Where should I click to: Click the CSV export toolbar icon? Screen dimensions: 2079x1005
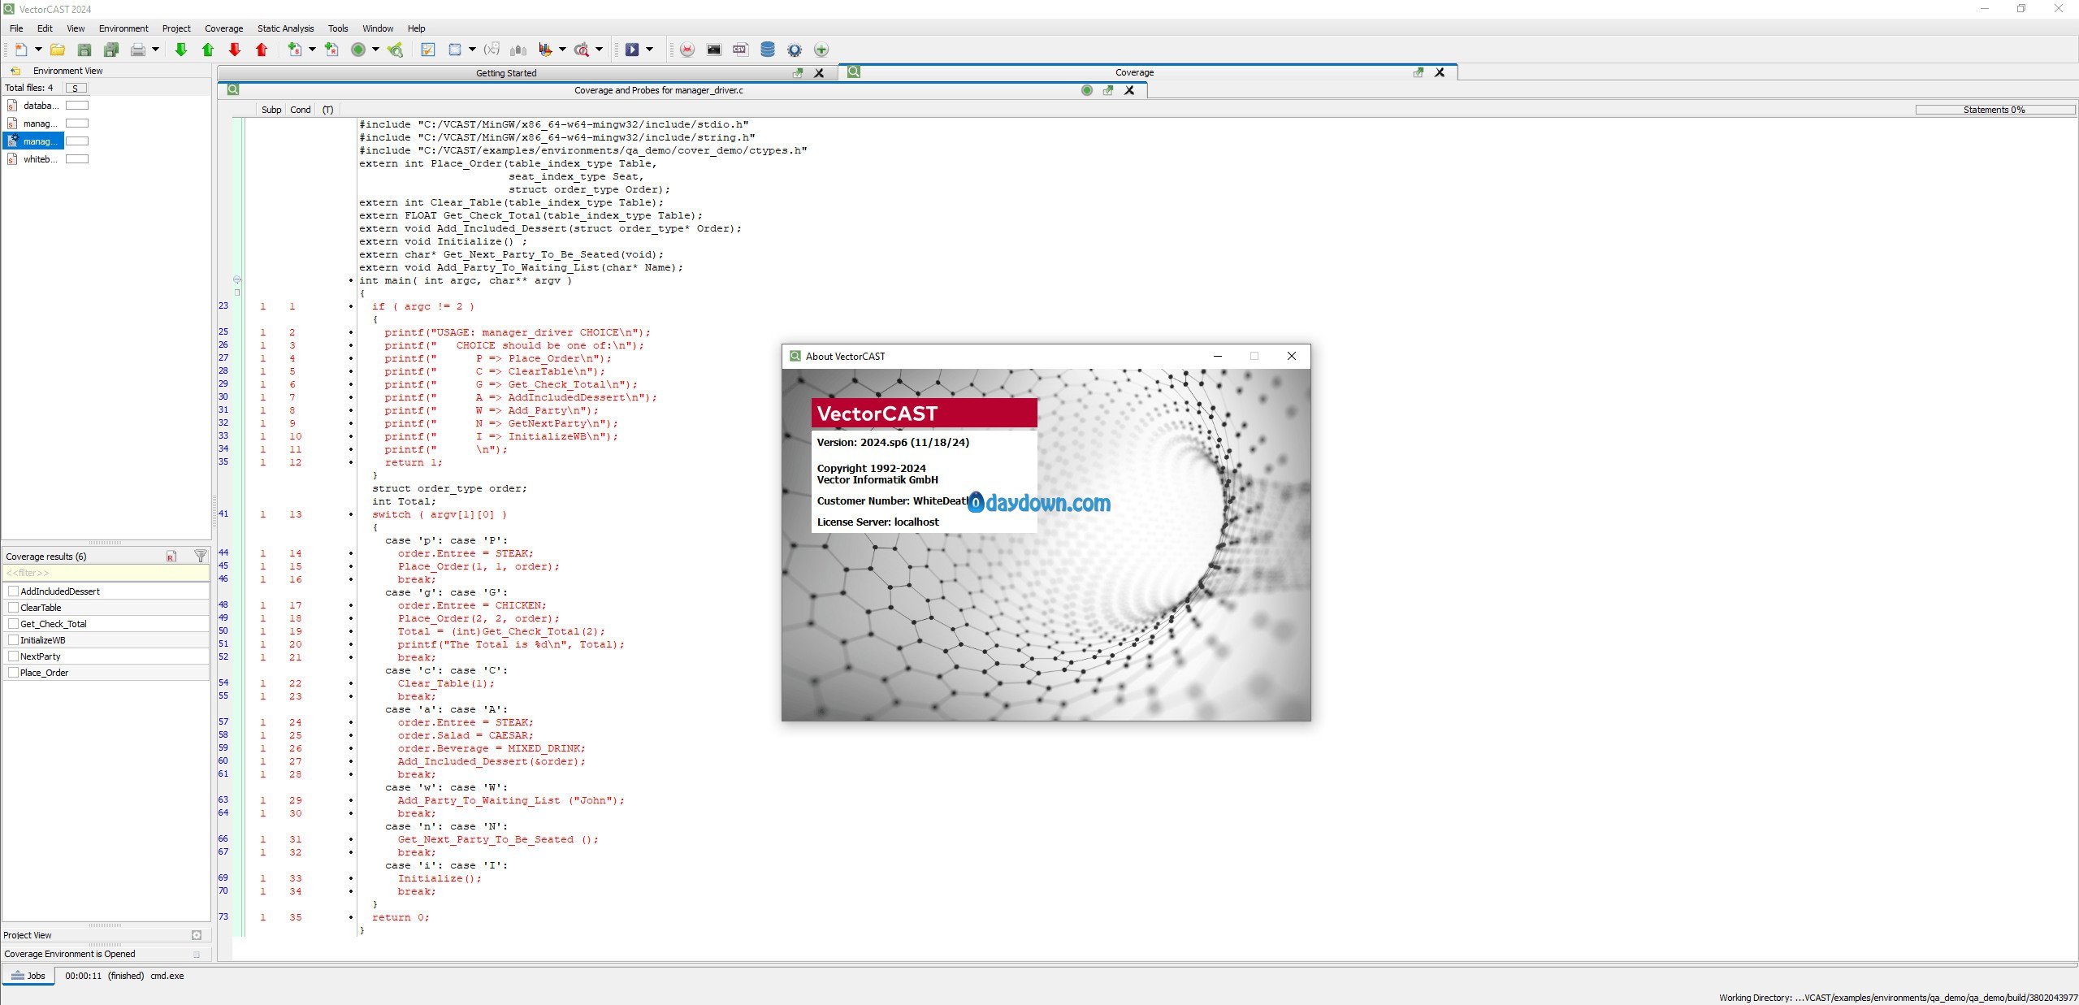(740, 50)
